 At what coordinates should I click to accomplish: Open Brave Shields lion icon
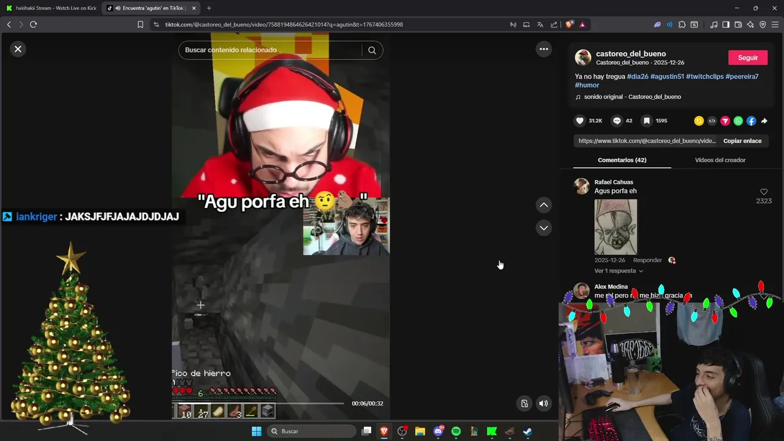click(569, 24)
